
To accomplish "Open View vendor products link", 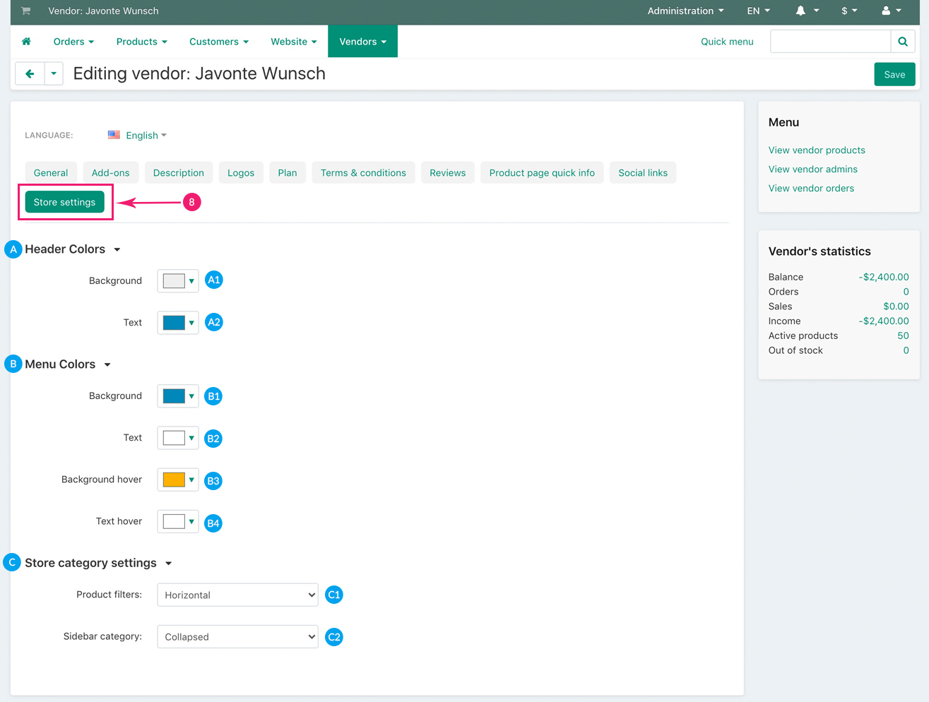I will [x=817, y=150].
